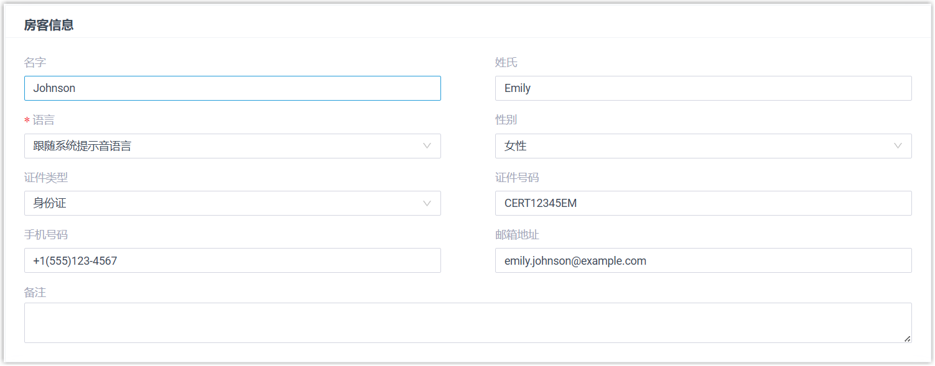Image resolution: width=935 pixels, height=366 pixels.
Task: Select the 邮箱地址 field with emily.johnson@example.com
Action: (x=703, y=261)
